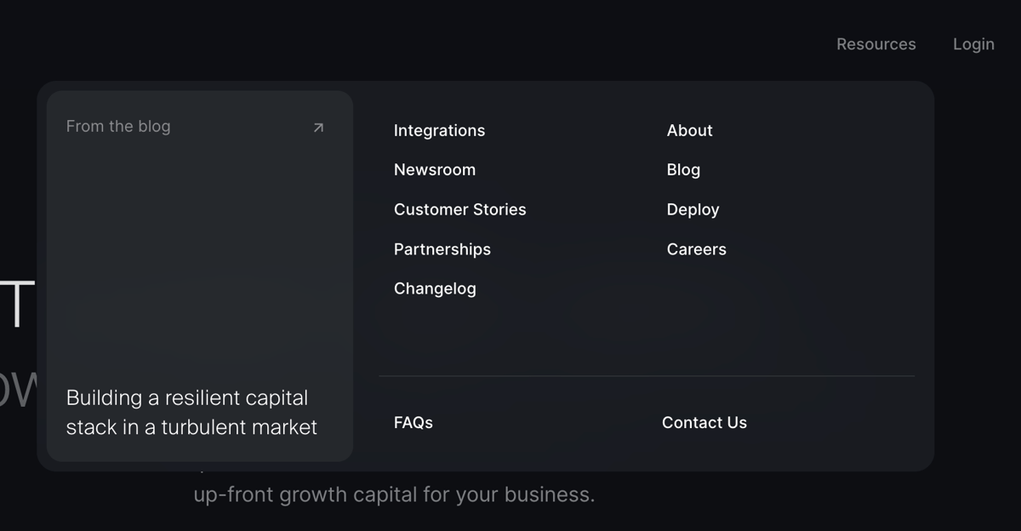Screen dimensions: 1021x531
Task: Click the diagonal arrow icon on blog card
Action: pyautogui.click(x=317, y=127)
